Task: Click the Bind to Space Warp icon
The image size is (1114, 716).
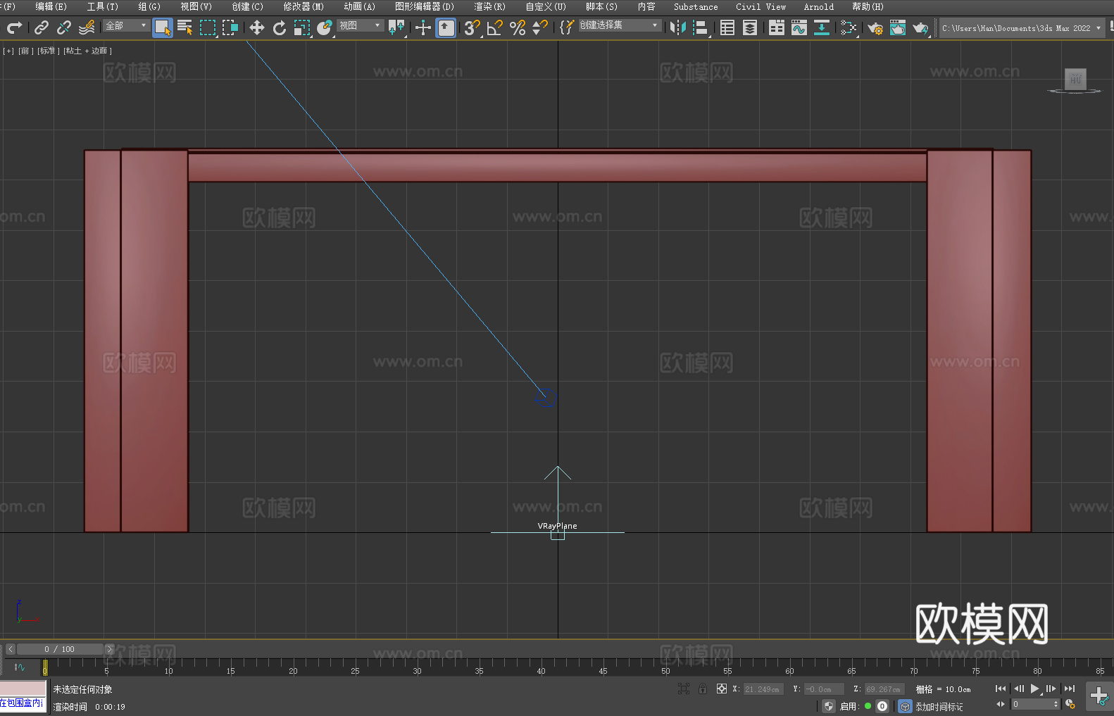Action: click(87, 27)
